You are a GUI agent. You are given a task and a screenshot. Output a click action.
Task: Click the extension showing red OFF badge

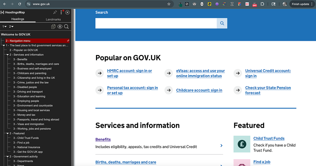255,4
